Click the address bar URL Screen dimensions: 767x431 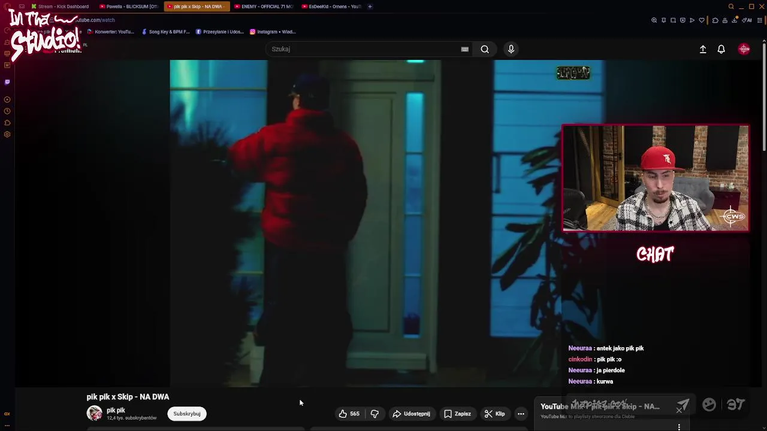[96, 20]
